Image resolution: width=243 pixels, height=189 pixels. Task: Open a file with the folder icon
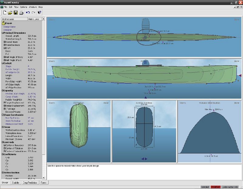[x=10, y=12]
